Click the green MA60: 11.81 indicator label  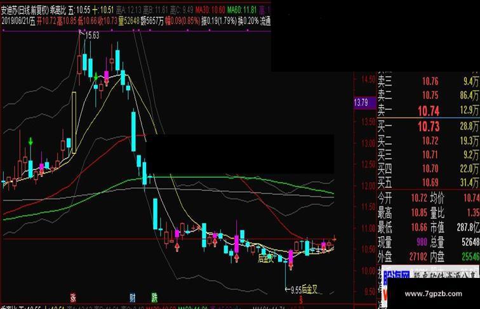pyautogui.click(x=242, y=10)
